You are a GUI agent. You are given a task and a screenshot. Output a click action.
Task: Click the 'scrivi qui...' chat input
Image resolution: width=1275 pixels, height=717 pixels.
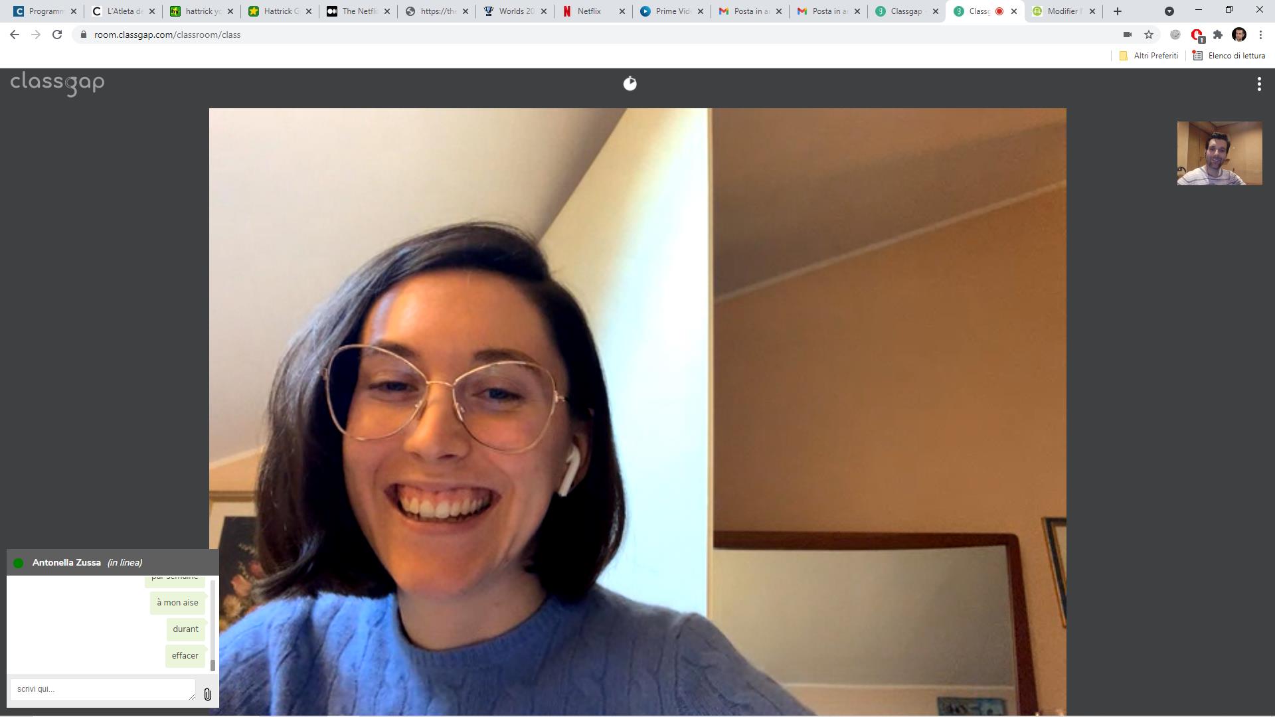[102, 689]
